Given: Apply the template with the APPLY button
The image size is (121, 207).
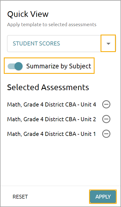Looking at the screenshot, I should click(x=103, y=197).
